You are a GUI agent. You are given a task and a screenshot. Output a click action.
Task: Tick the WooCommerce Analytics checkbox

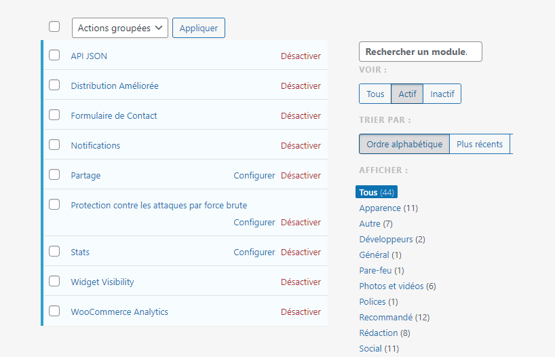click(54, 311)
